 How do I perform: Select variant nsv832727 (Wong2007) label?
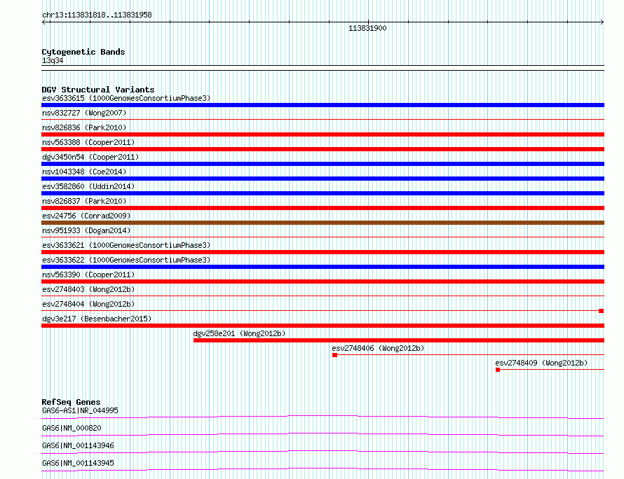(84, 113)
